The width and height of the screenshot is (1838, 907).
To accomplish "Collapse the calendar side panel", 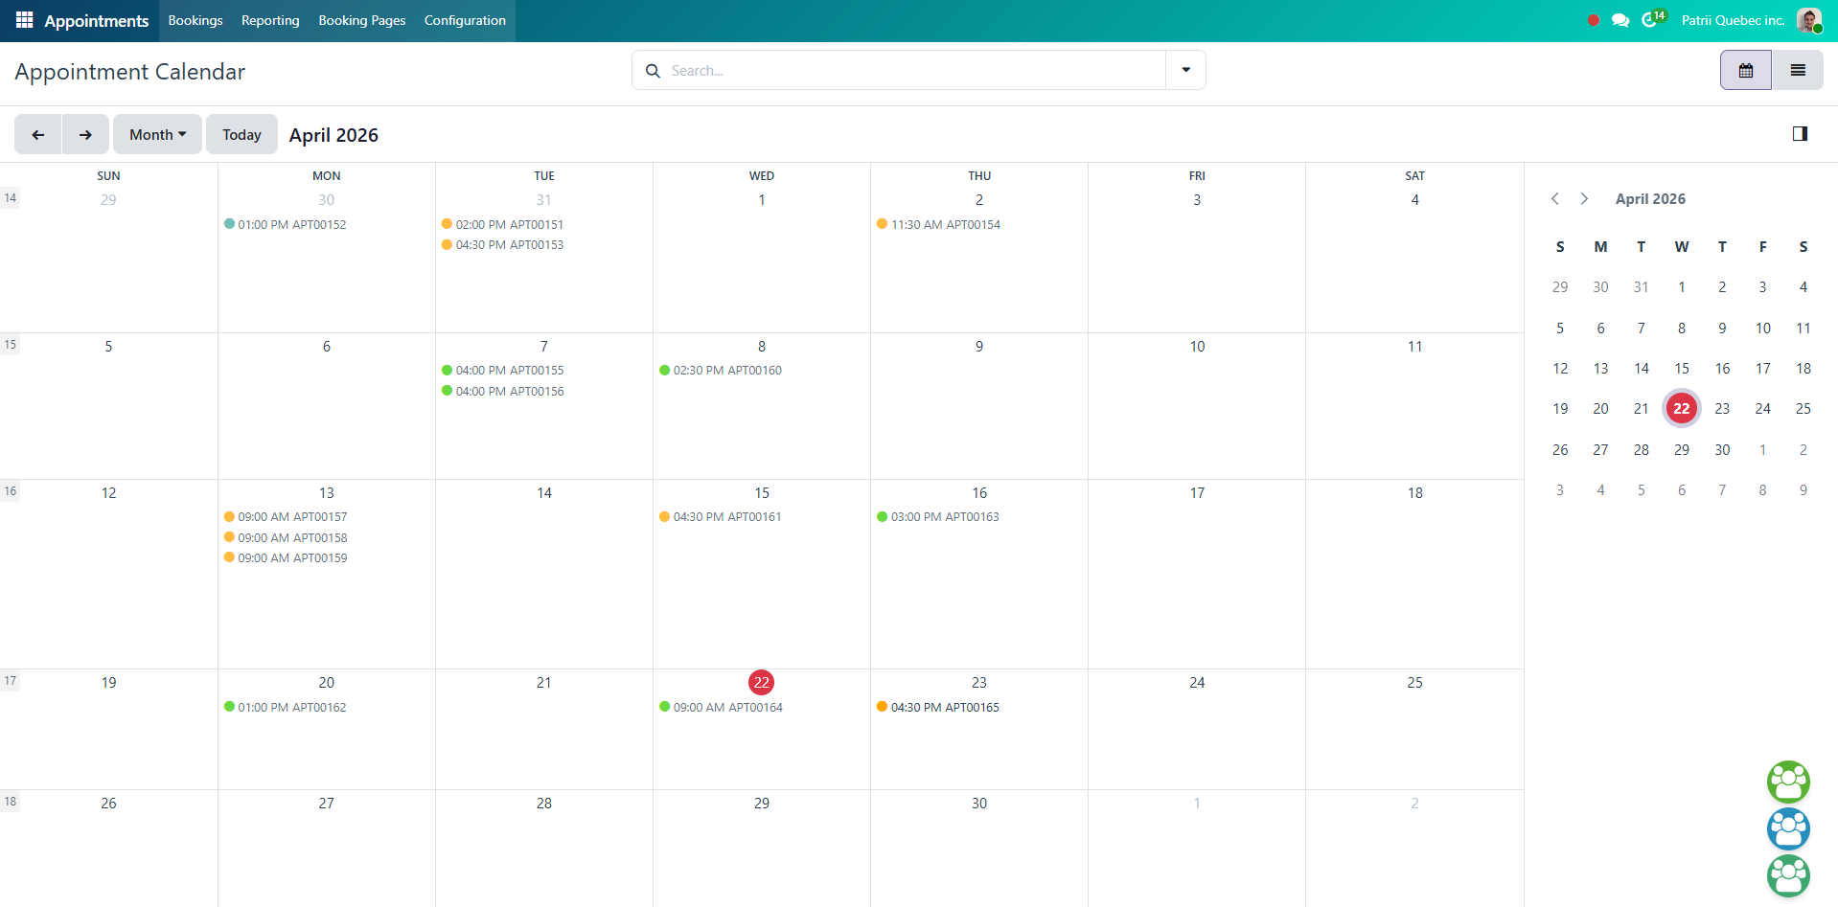I will (x=1800, y=133).
